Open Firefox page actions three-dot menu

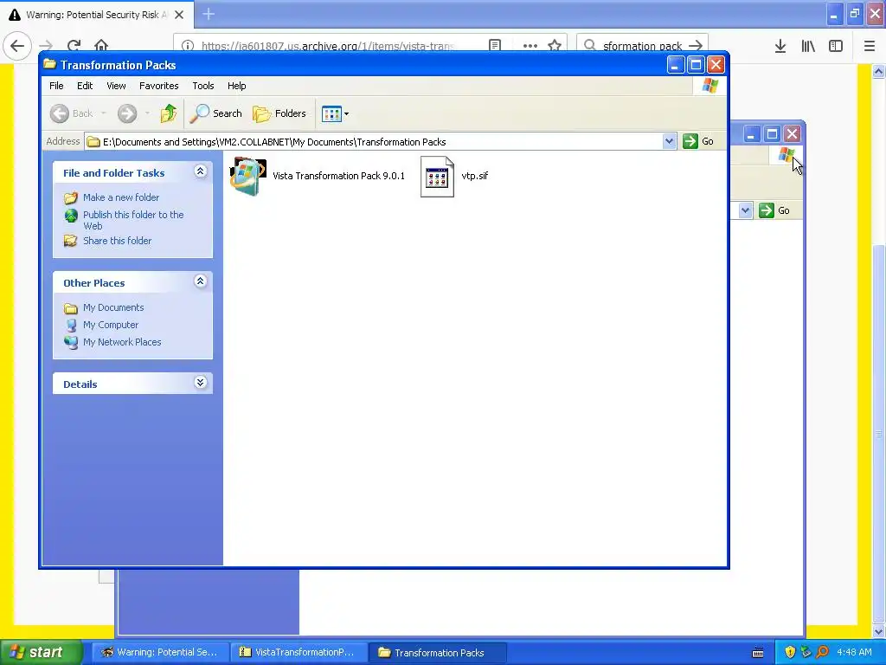pyautogui.click(x=530, y=45)
